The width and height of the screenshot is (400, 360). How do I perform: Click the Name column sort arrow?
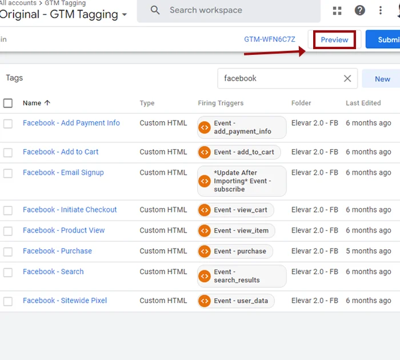coord(47,103)
